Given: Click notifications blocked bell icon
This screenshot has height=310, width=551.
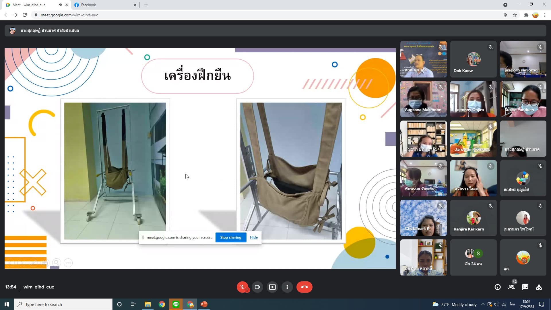Looking at the screenshot, I should [506, 15].
